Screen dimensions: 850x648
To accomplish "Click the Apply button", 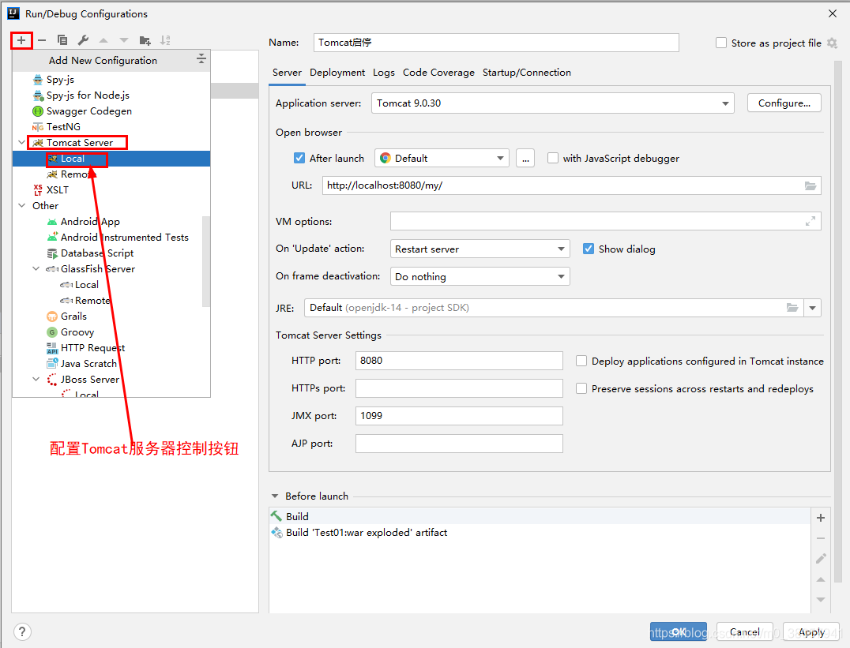I will pos(811,631).
